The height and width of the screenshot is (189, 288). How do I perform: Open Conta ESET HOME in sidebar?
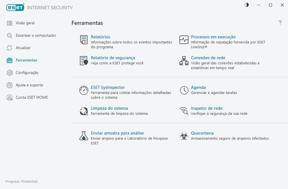[31, 97]
